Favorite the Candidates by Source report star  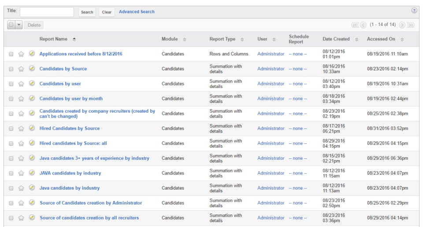click(x=21, y=69)
